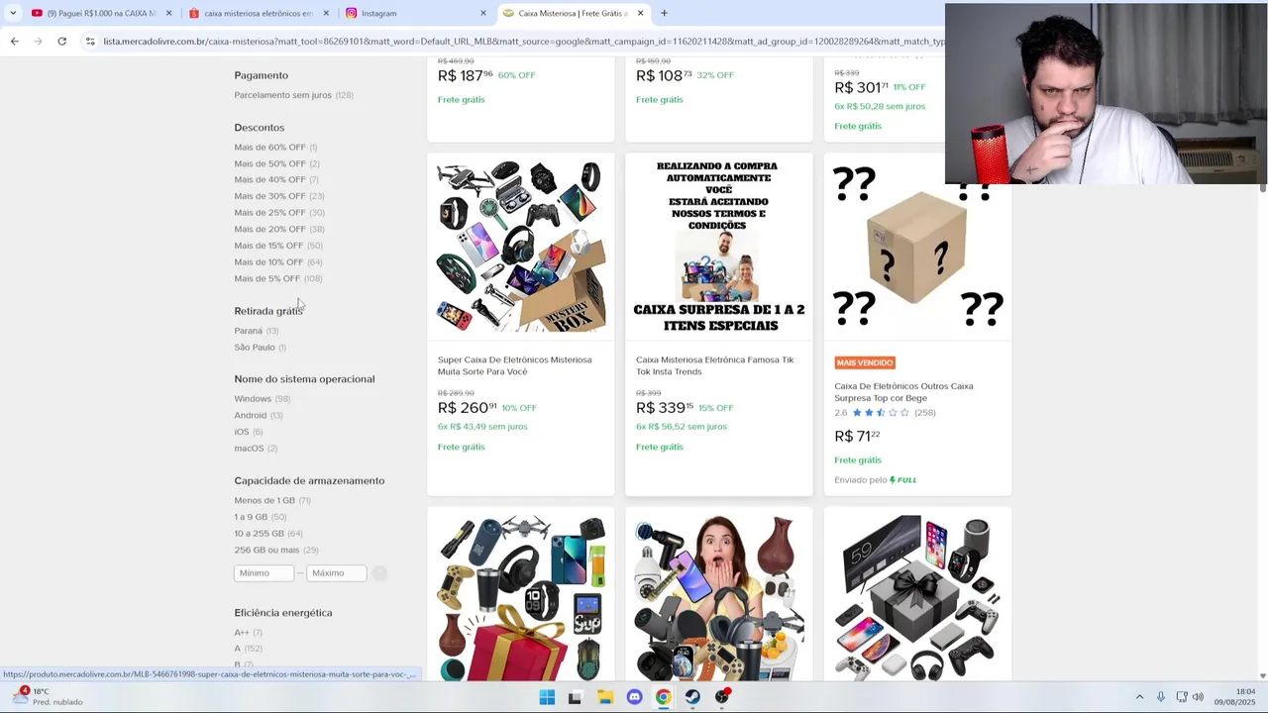Go back with the browser back arrow
The image size is (1268, 713).
click(x=14, y=41)
